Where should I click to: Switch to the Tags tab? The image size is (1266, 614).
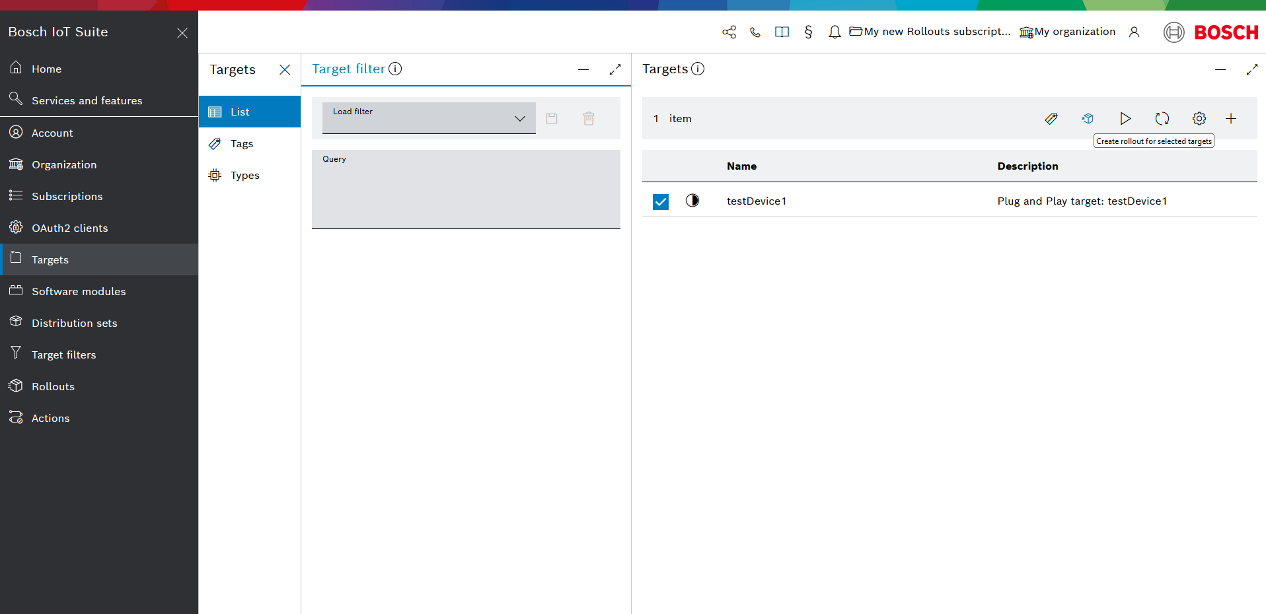coord(242,144)
